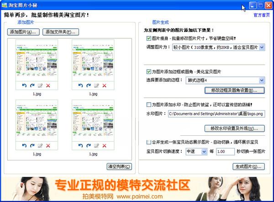Delete the top-left 1.jpg image with red X
The image size is (274, 202).
pyautogui.click(x=48, y=85)
